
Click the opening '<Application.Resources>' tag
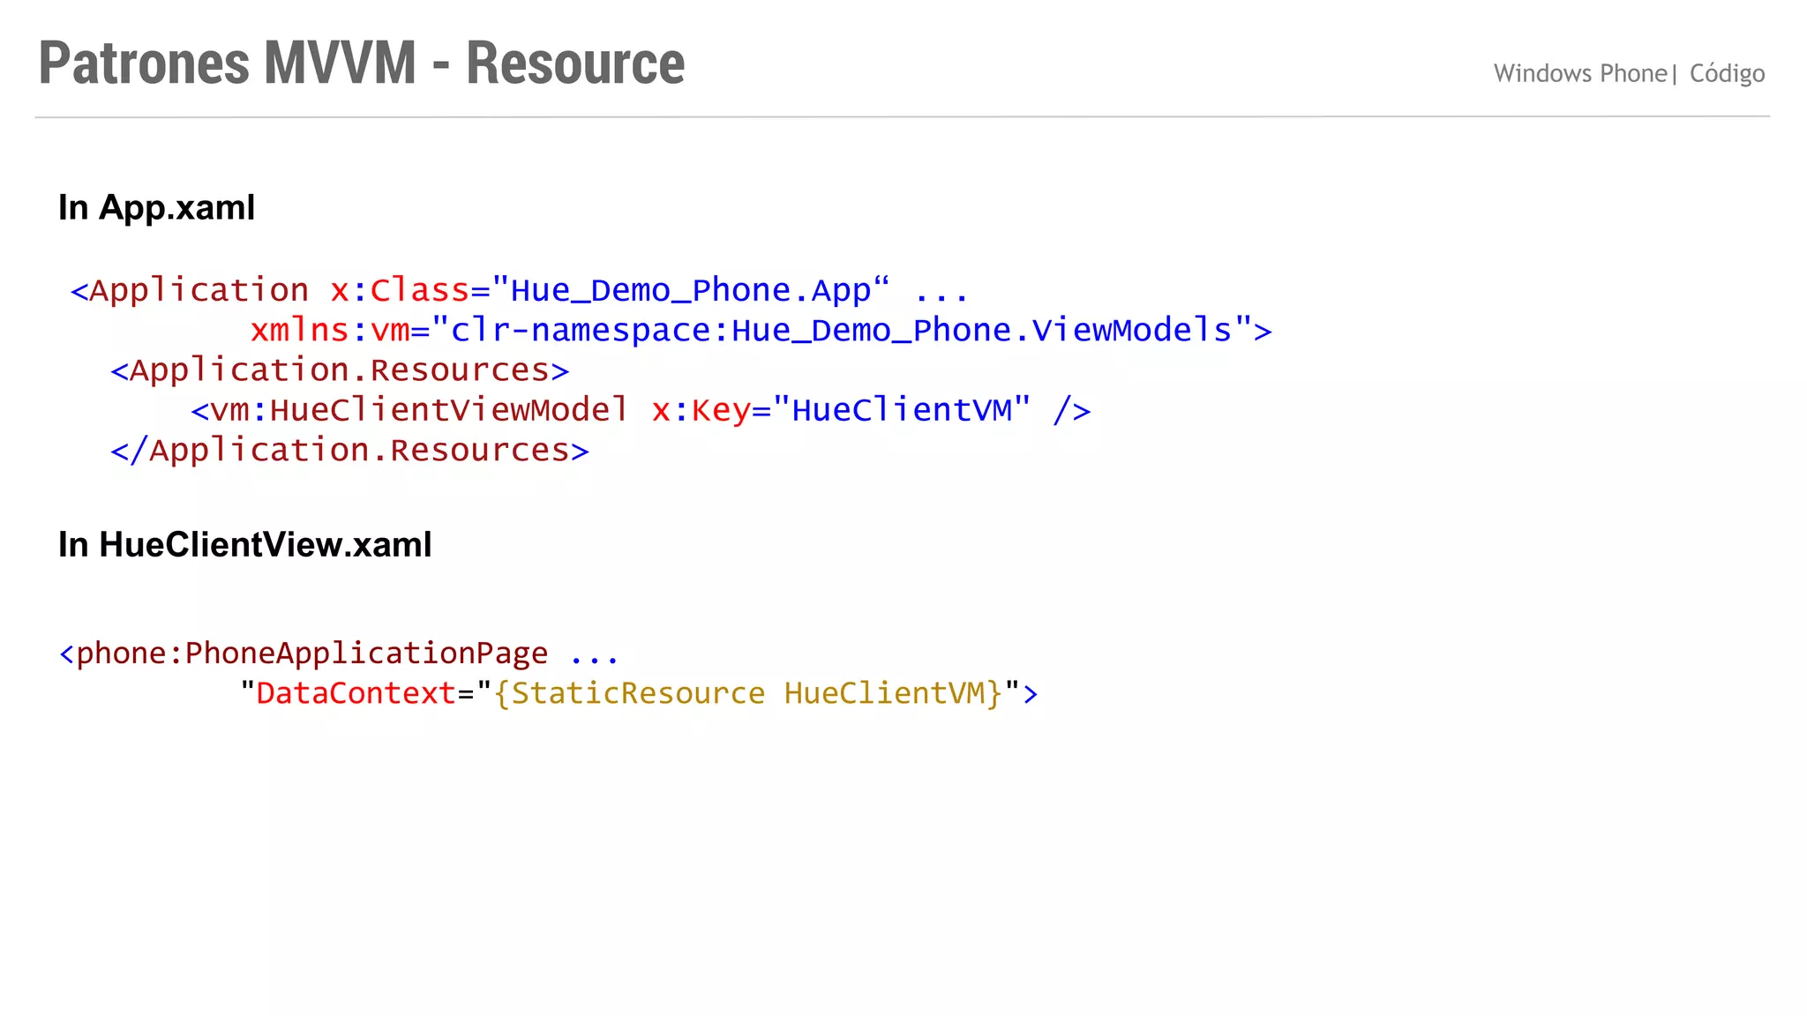point(340,370)
